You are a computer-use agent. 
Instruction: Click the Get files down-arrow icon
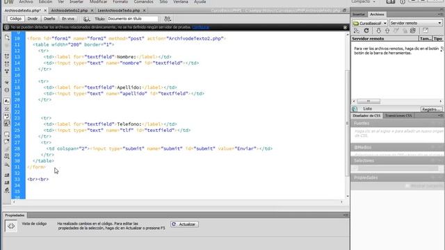pyautogui.click(x=378, y=31)
